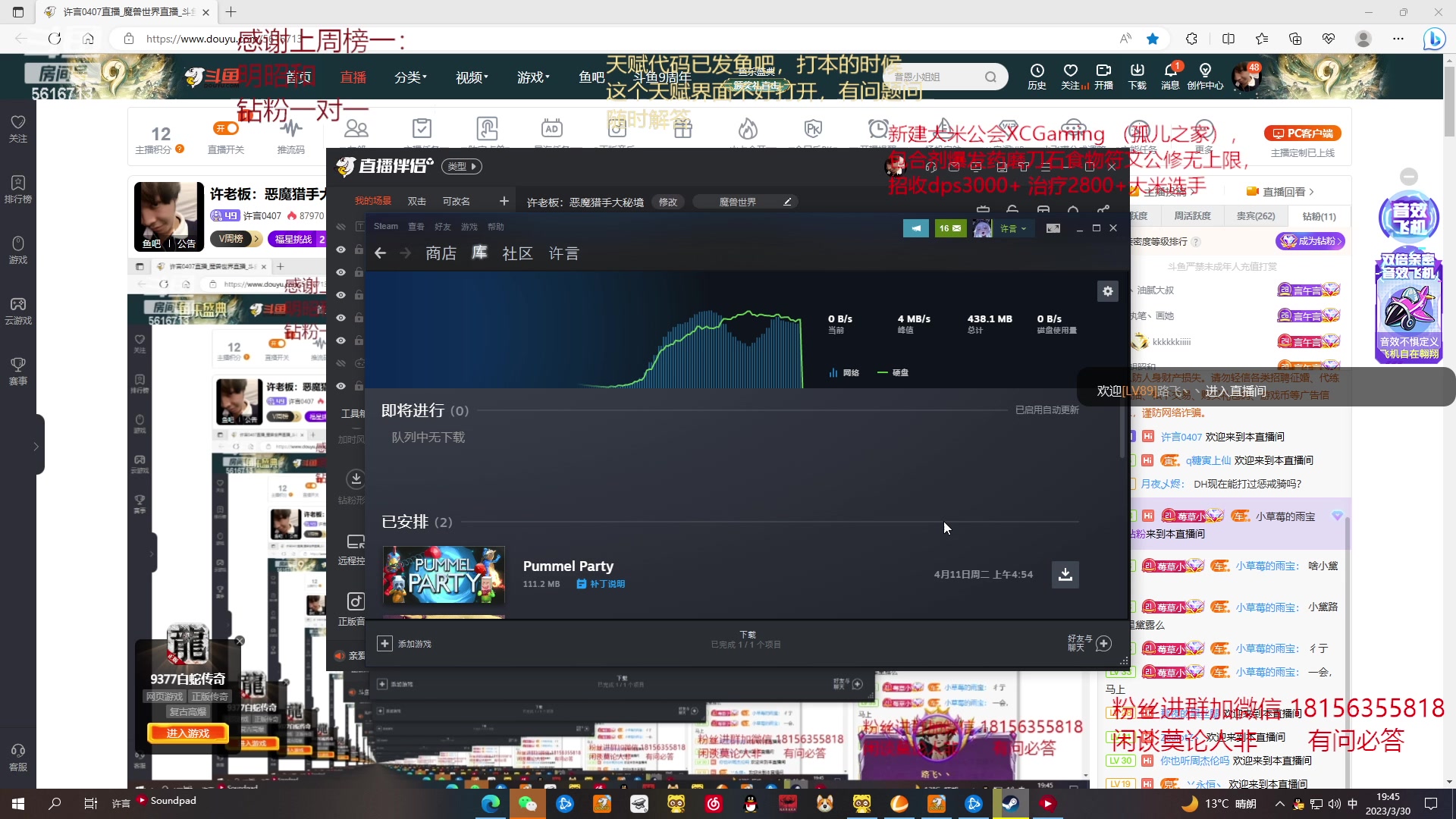Image resolution: width=1456 pixels, height=819 pixels.
Task: Open Bing sidebar icon in Edge
Action: point(1434,39)
